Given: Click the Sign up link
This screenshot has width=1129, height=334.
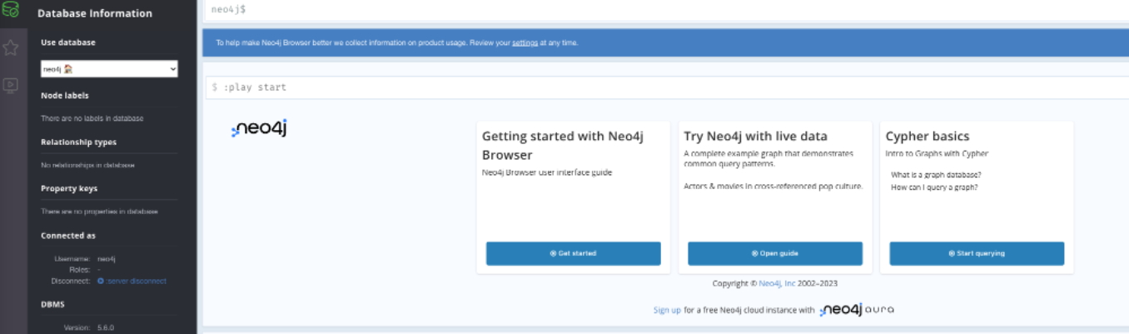Looking at the screenshot, I should tap(667, 310).
